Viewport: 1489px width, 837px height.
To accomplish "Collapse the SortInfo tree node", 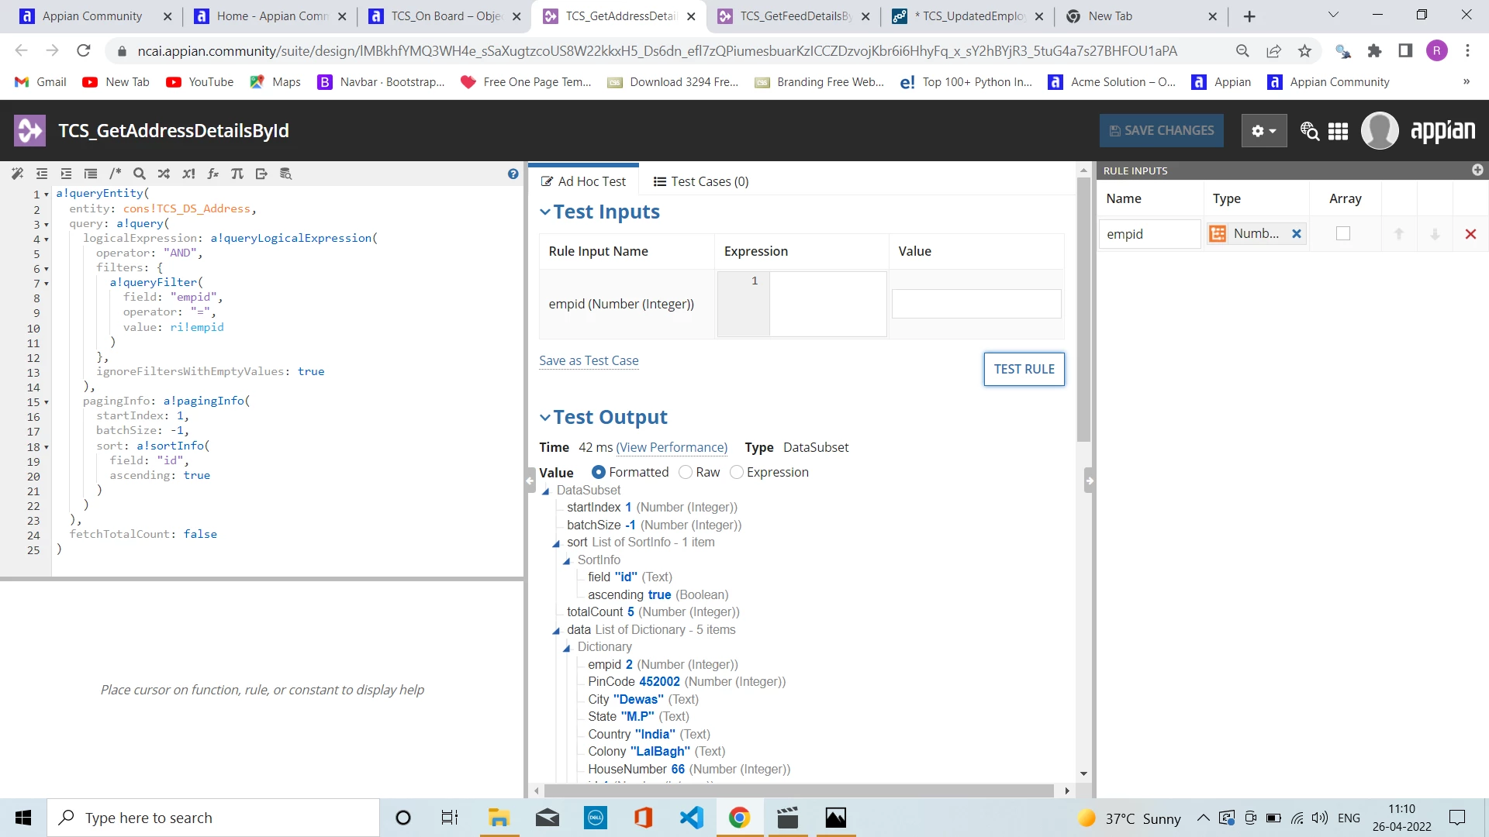I will (x=567, y=561).
